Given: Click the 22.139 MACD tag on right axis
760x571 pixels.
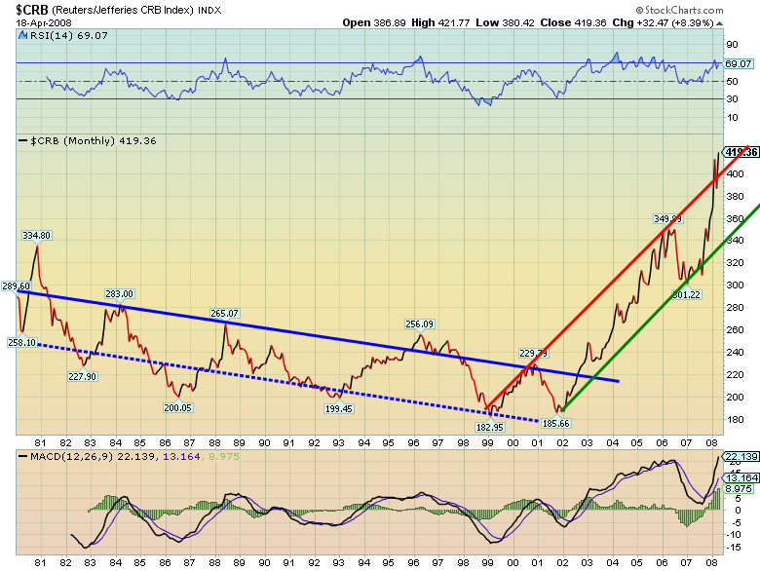Looking at the screenshot, I should pyautogui.click(x=741, y=457).
